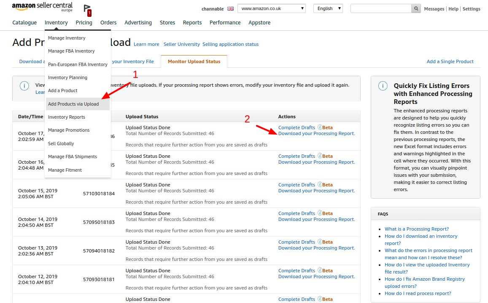Click info icon in the upload status notice
The height and width of the screenshot is (303, 488).
click(x=24, y=86)
